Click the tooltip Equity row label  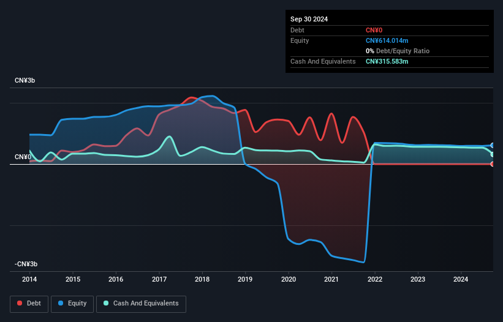pos(300,40)
